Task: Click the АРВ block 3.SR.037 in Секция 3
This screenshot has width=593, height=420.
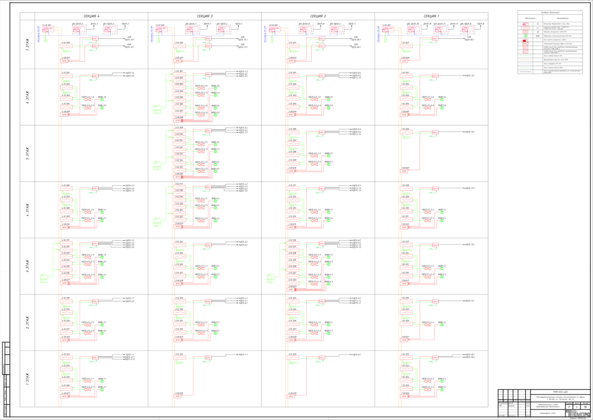Action: [177, 61]
